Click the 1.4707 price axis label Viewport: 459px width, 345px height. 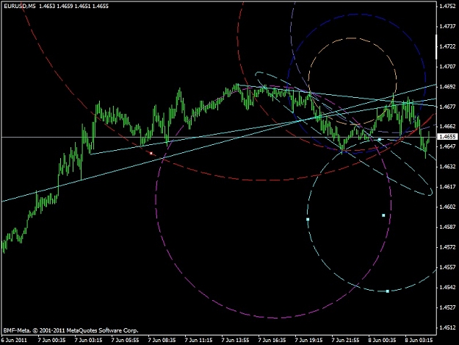click(x=447, y=66)
